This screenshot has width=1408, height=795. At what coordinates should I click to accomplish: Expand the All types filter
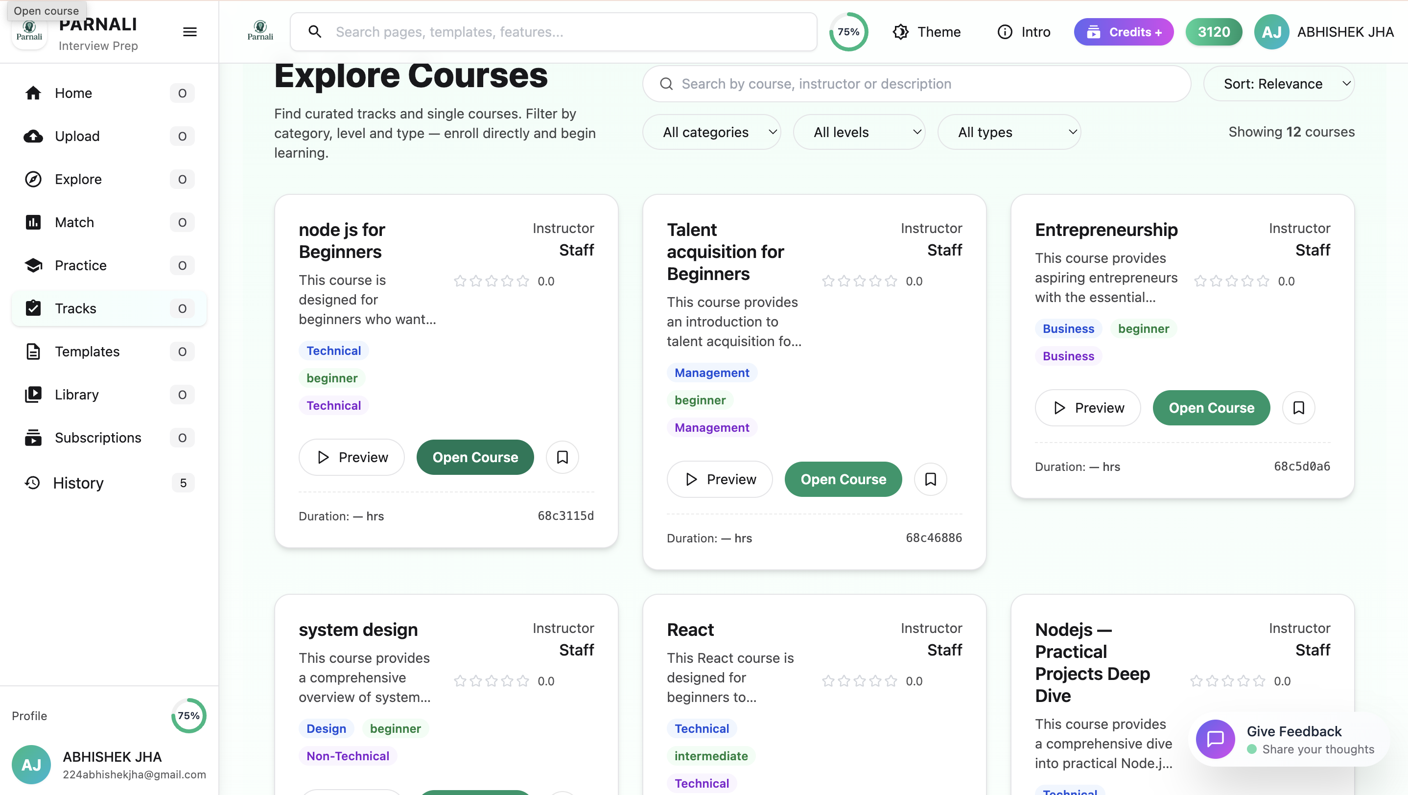coord(1009,132)
